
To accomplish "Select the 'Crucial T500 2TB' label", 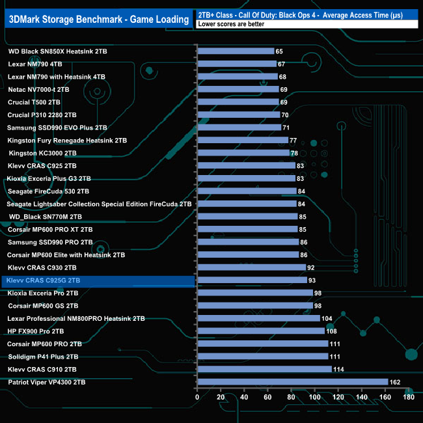I will (x=34, y=102).
